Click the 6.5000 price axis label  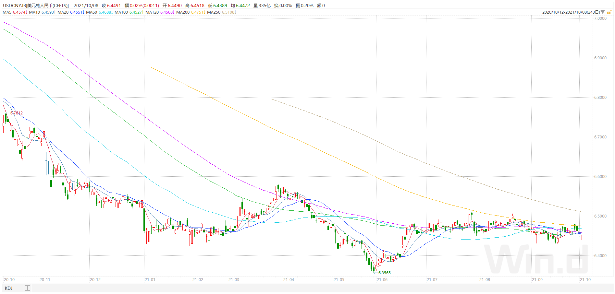[600, 216]
